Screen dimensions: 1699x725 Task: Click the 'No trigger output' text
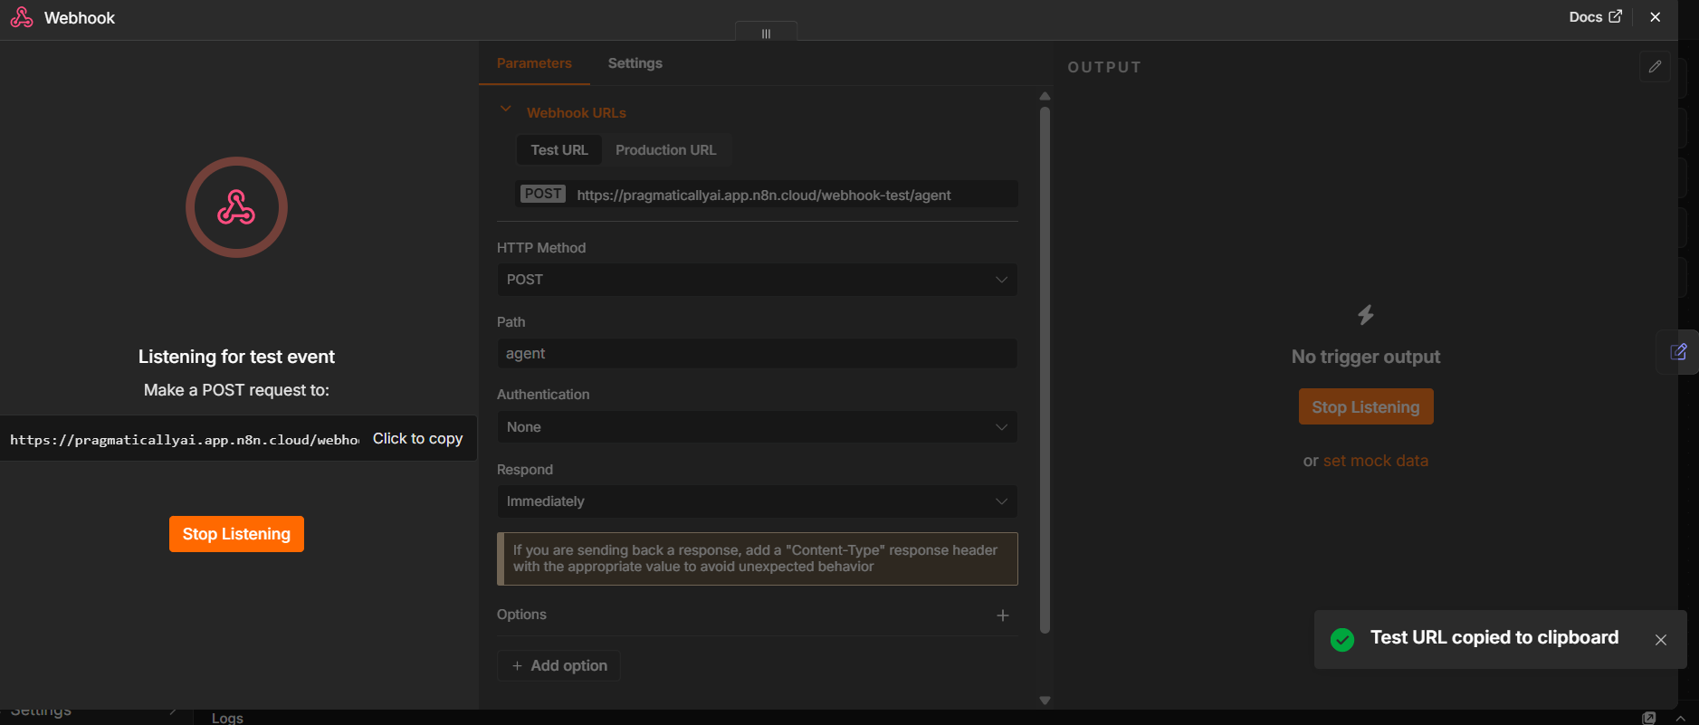1366,357
